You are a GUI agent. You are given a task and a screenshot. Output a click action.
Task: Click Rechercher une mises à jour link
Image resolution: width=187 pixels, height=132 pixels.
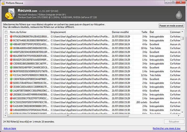pyautogui.click(x=166, y=128)
